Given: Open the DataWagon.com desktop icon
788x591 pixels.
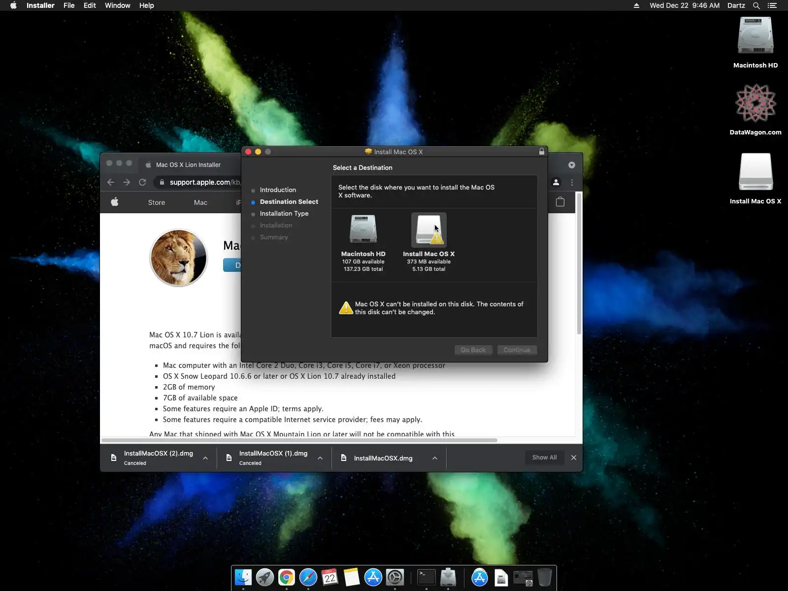Looking at the screenshot, I should (755, 103).
